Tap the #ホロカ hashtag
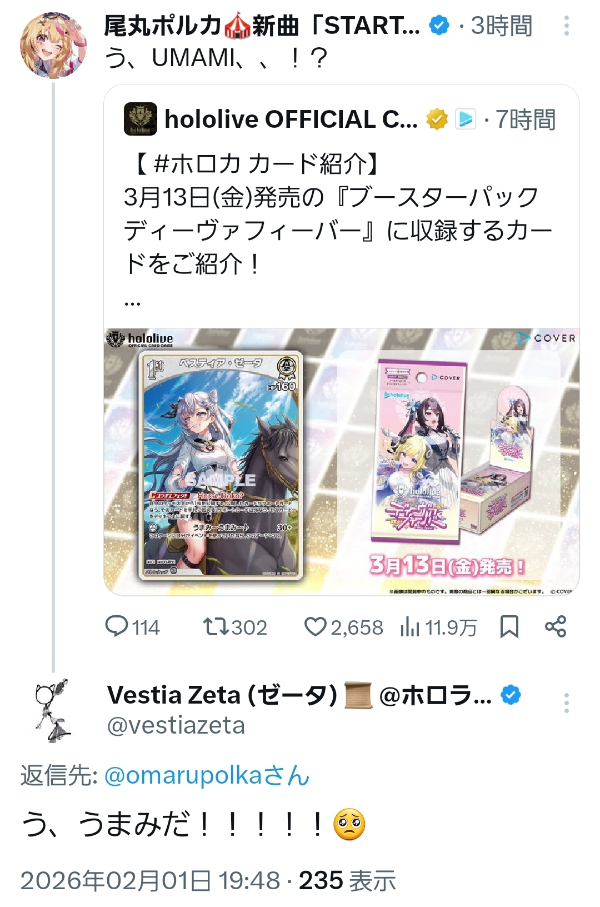The height and width of the screenshot is (907, 600). point(197,164)
